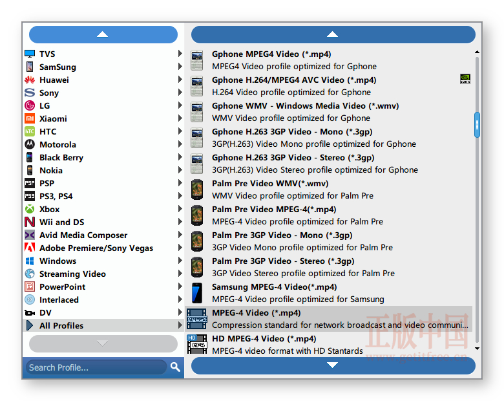The image size is (504, 401).
Task: Expand the TVS submenu arrow
Action: [x=180, y=54]
